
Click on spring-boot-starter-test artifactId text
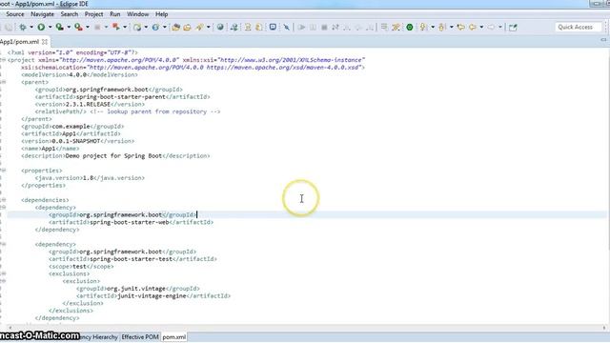(131, 259)
